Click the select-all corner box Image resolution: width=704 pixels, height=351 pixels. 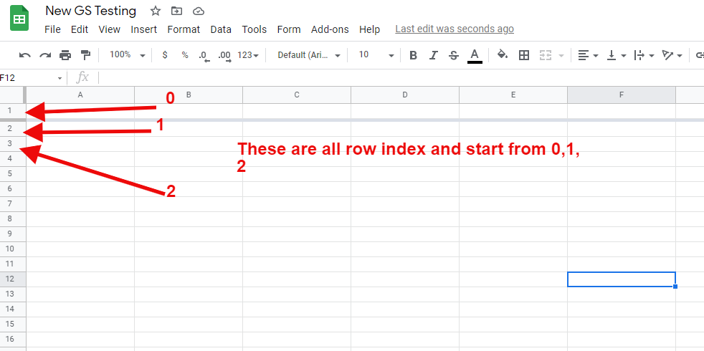click(x=12, y=95)
